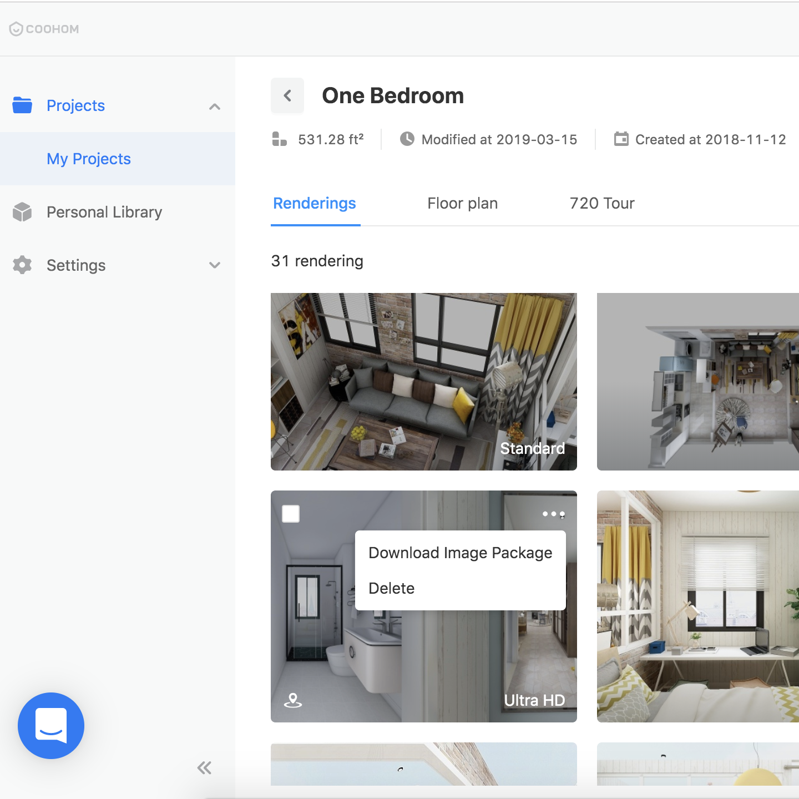Click the 'One Bedroom' title
This screenshot has width=799, height=799.
point(393,95)
